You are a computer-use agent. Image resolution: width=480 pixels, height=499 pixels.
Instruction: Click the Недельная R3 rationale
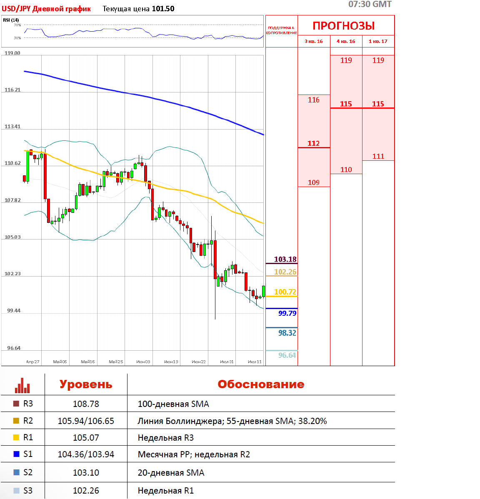[166, 438]
